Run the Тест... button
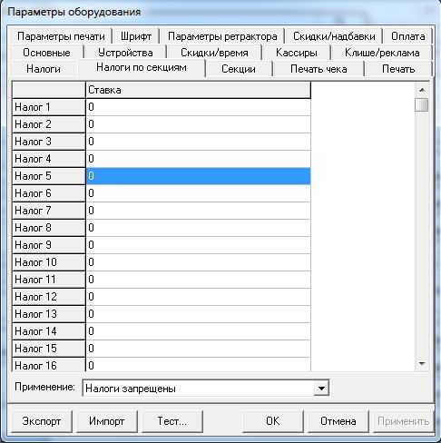The width and height of the screenshot is (441, 443). tap(172, 421)
